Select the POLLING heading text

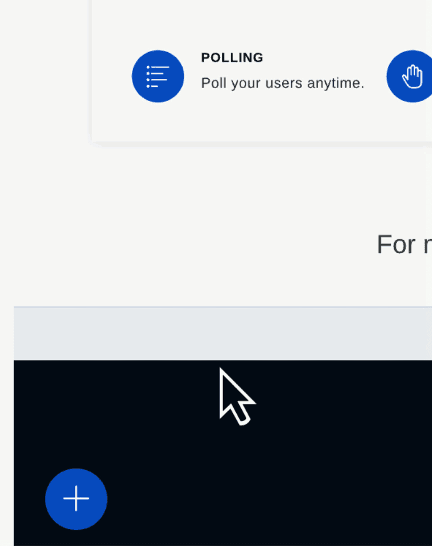click(232, 58)
